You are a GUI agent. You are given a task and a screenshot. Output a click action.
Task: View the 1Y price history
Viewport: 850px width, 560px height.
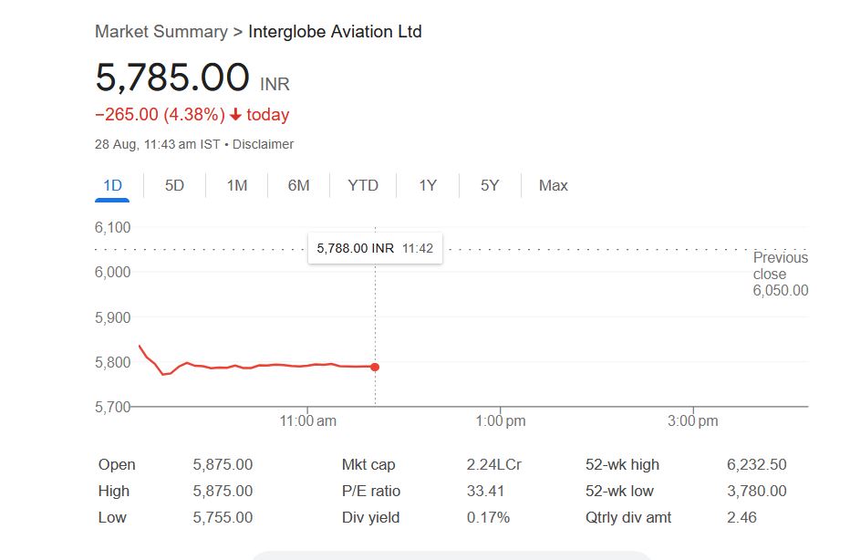point(428,185)
